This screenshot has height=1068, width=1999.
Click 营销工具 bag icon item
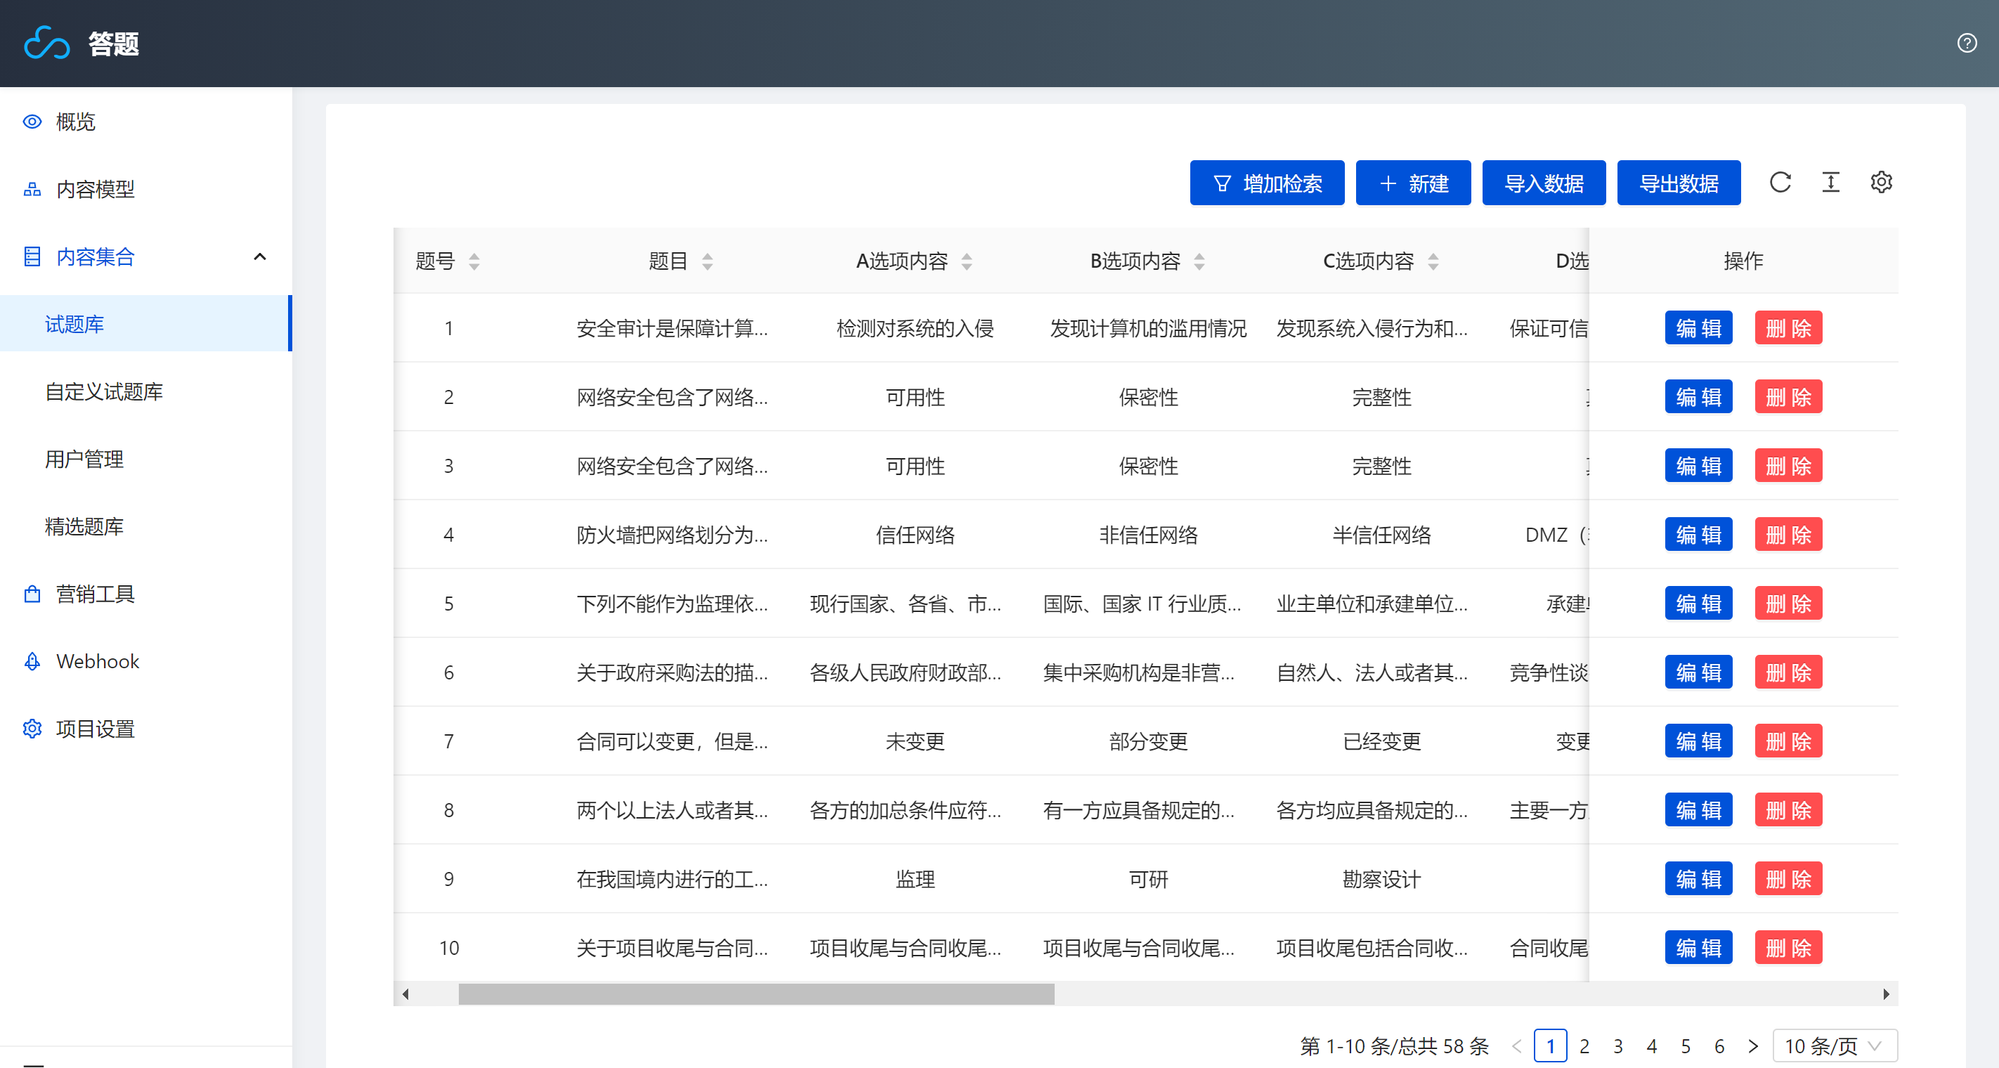(32, 594)
